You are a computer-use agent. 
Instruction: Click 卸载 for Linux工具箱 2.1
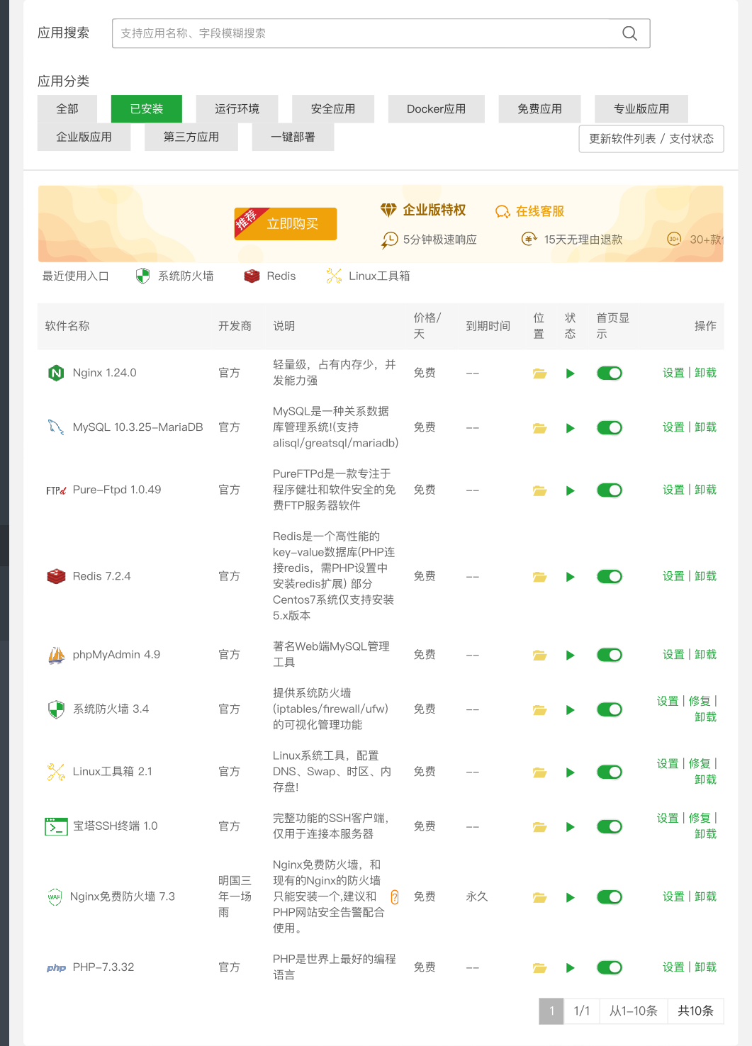pos(705,780)
